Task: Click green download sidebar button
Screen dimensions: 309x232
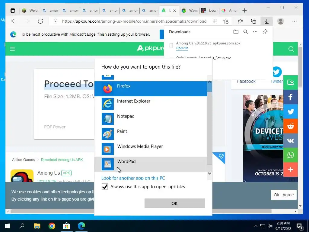Action: pyautogui.click(x=291, y=82)
